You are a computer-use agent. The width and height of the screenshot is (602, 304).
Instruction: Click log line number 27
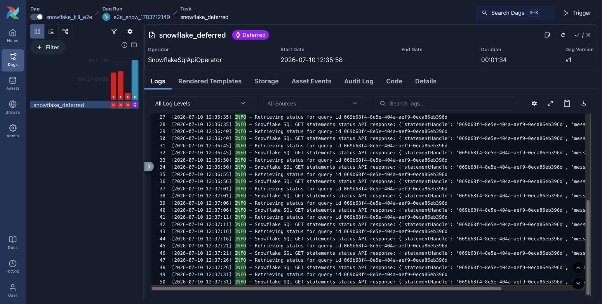pyautogui.click(x=162, y=117)
